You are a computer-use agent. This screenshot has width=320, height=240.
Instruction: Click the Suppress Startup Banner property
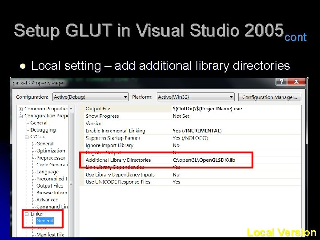pyautogui.click(x=113, y=138)
